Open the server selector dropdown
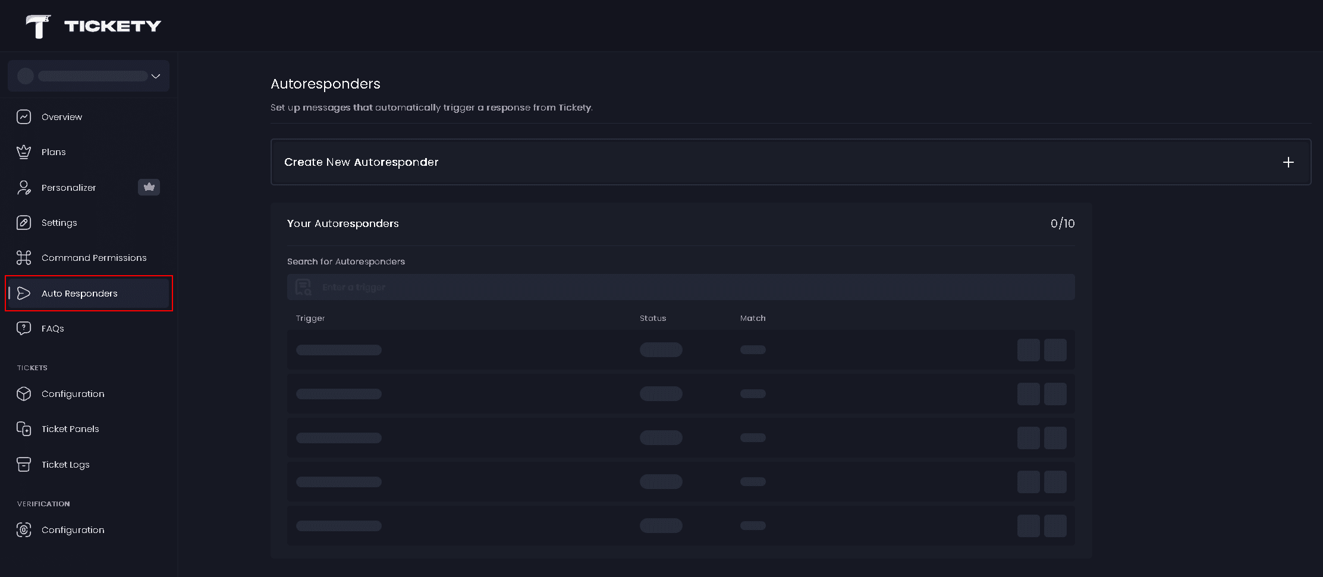Screen dimensions: 1323x577 click(x=89, y=76)
